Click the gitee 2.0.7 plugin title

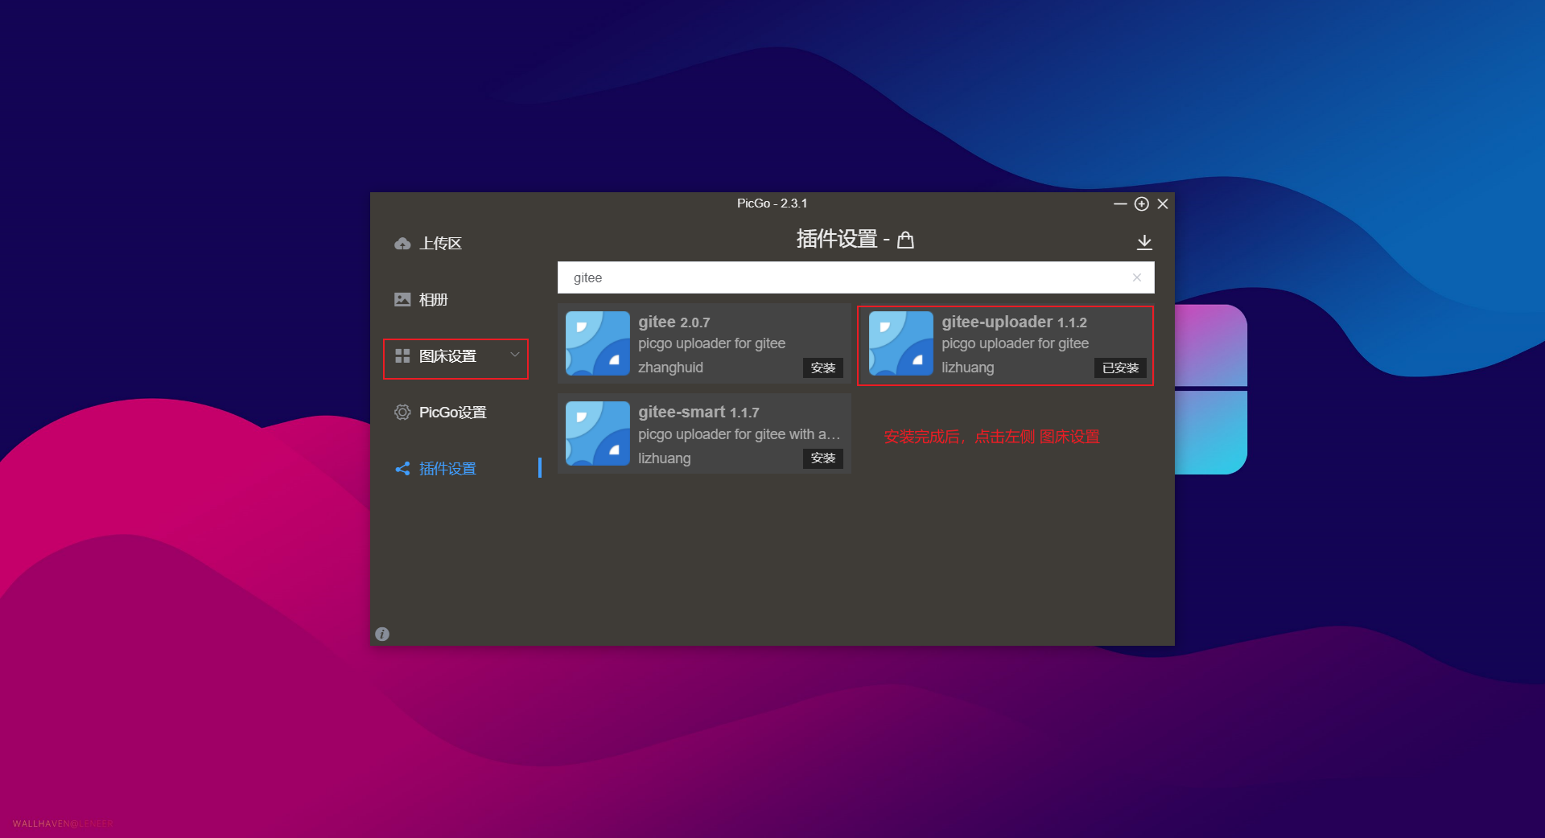(674, 322)
